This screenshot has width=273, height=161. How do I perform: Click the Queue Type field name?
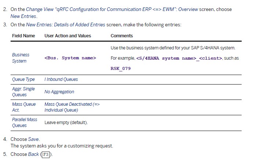[x=23, y=79]
